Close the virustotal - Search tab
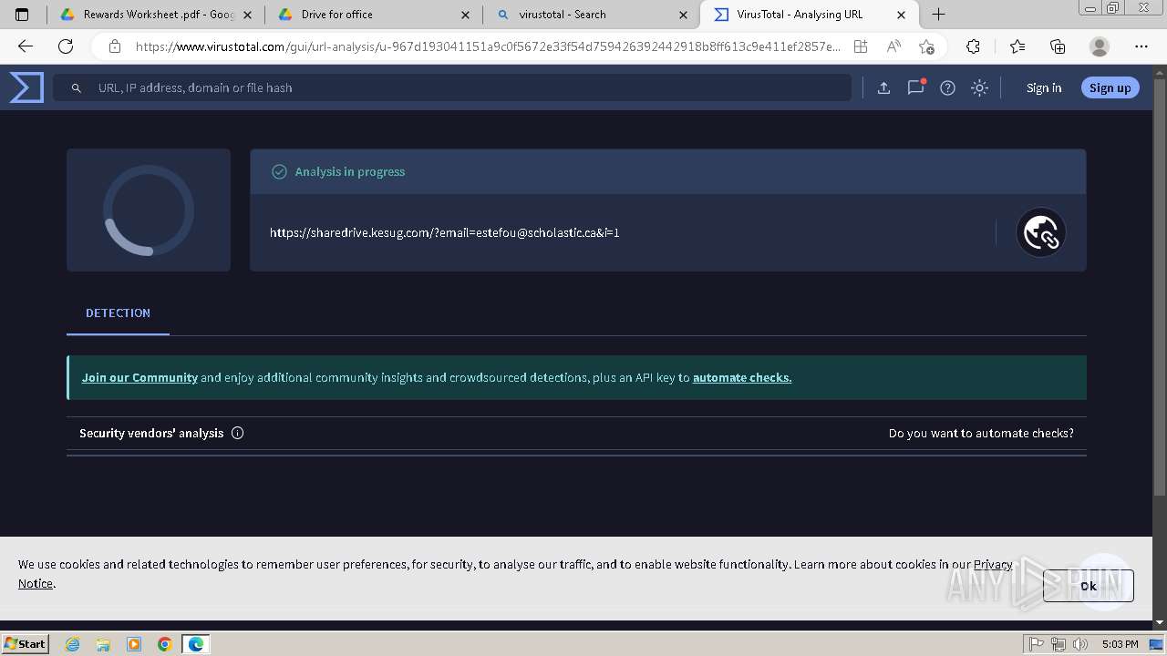 tap(683, 15)
